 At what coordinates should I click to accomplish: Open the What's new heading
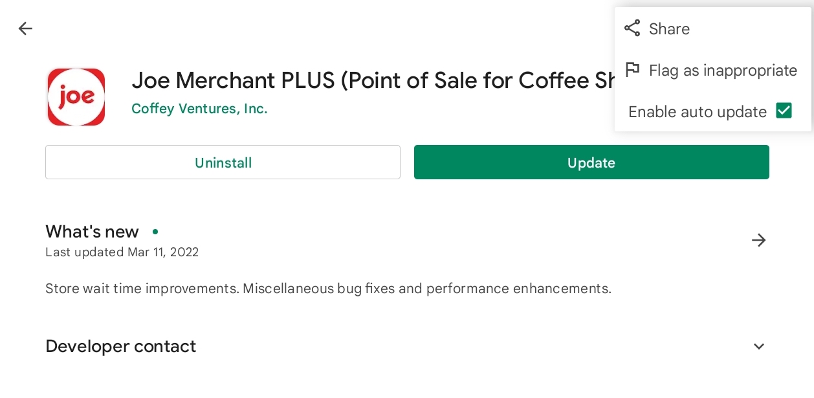click(92, 232)
